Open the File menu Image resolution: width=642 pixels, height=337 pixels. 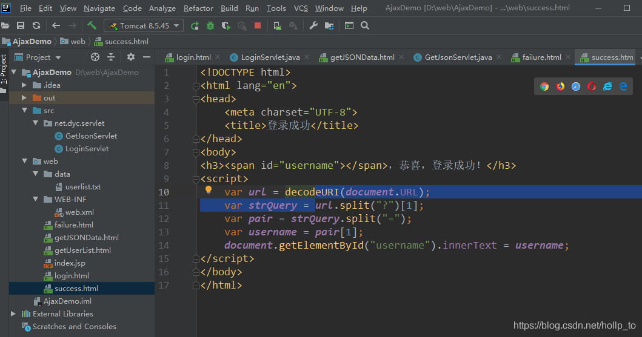click(25, 8)
